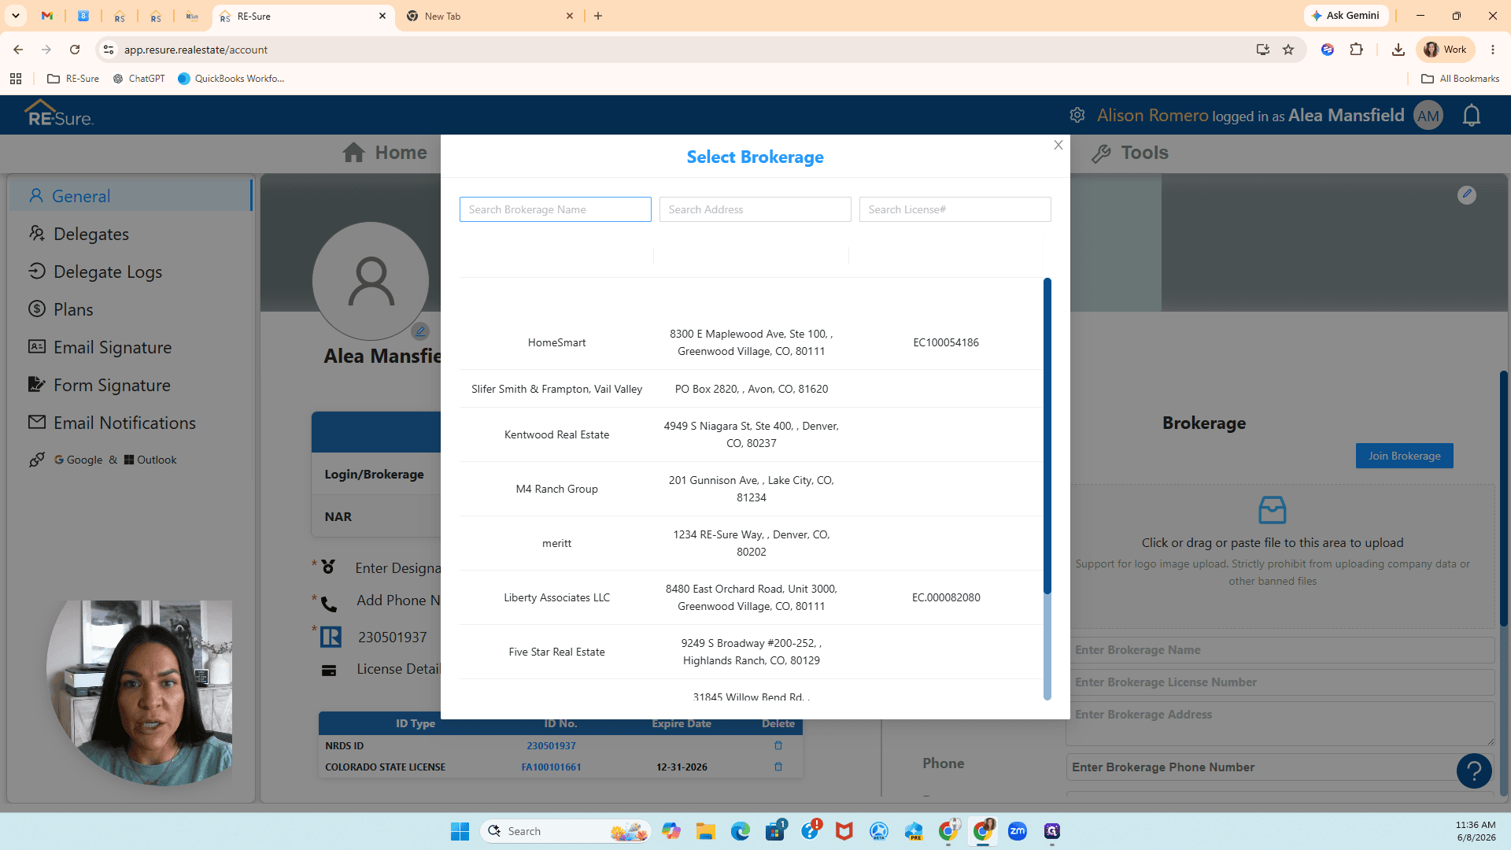Click the AM user avatar
Viewport: 1511px width, 850px height.
click(x=1428, y=116)
